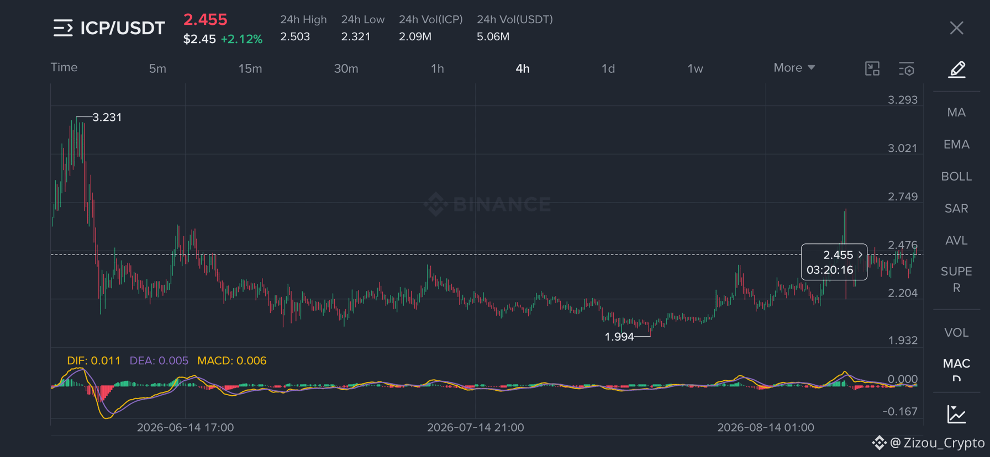This screenshot has height=457, width=990.
Task: Click the 2026-06-14 17:00 date label
Action: pyautogui.click(x=185, y=427)
